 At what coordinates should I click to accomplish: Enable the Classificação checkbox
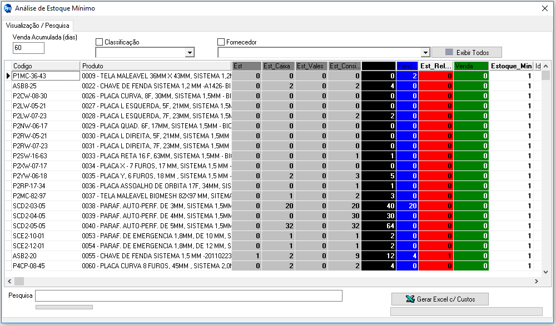[100, 42]
